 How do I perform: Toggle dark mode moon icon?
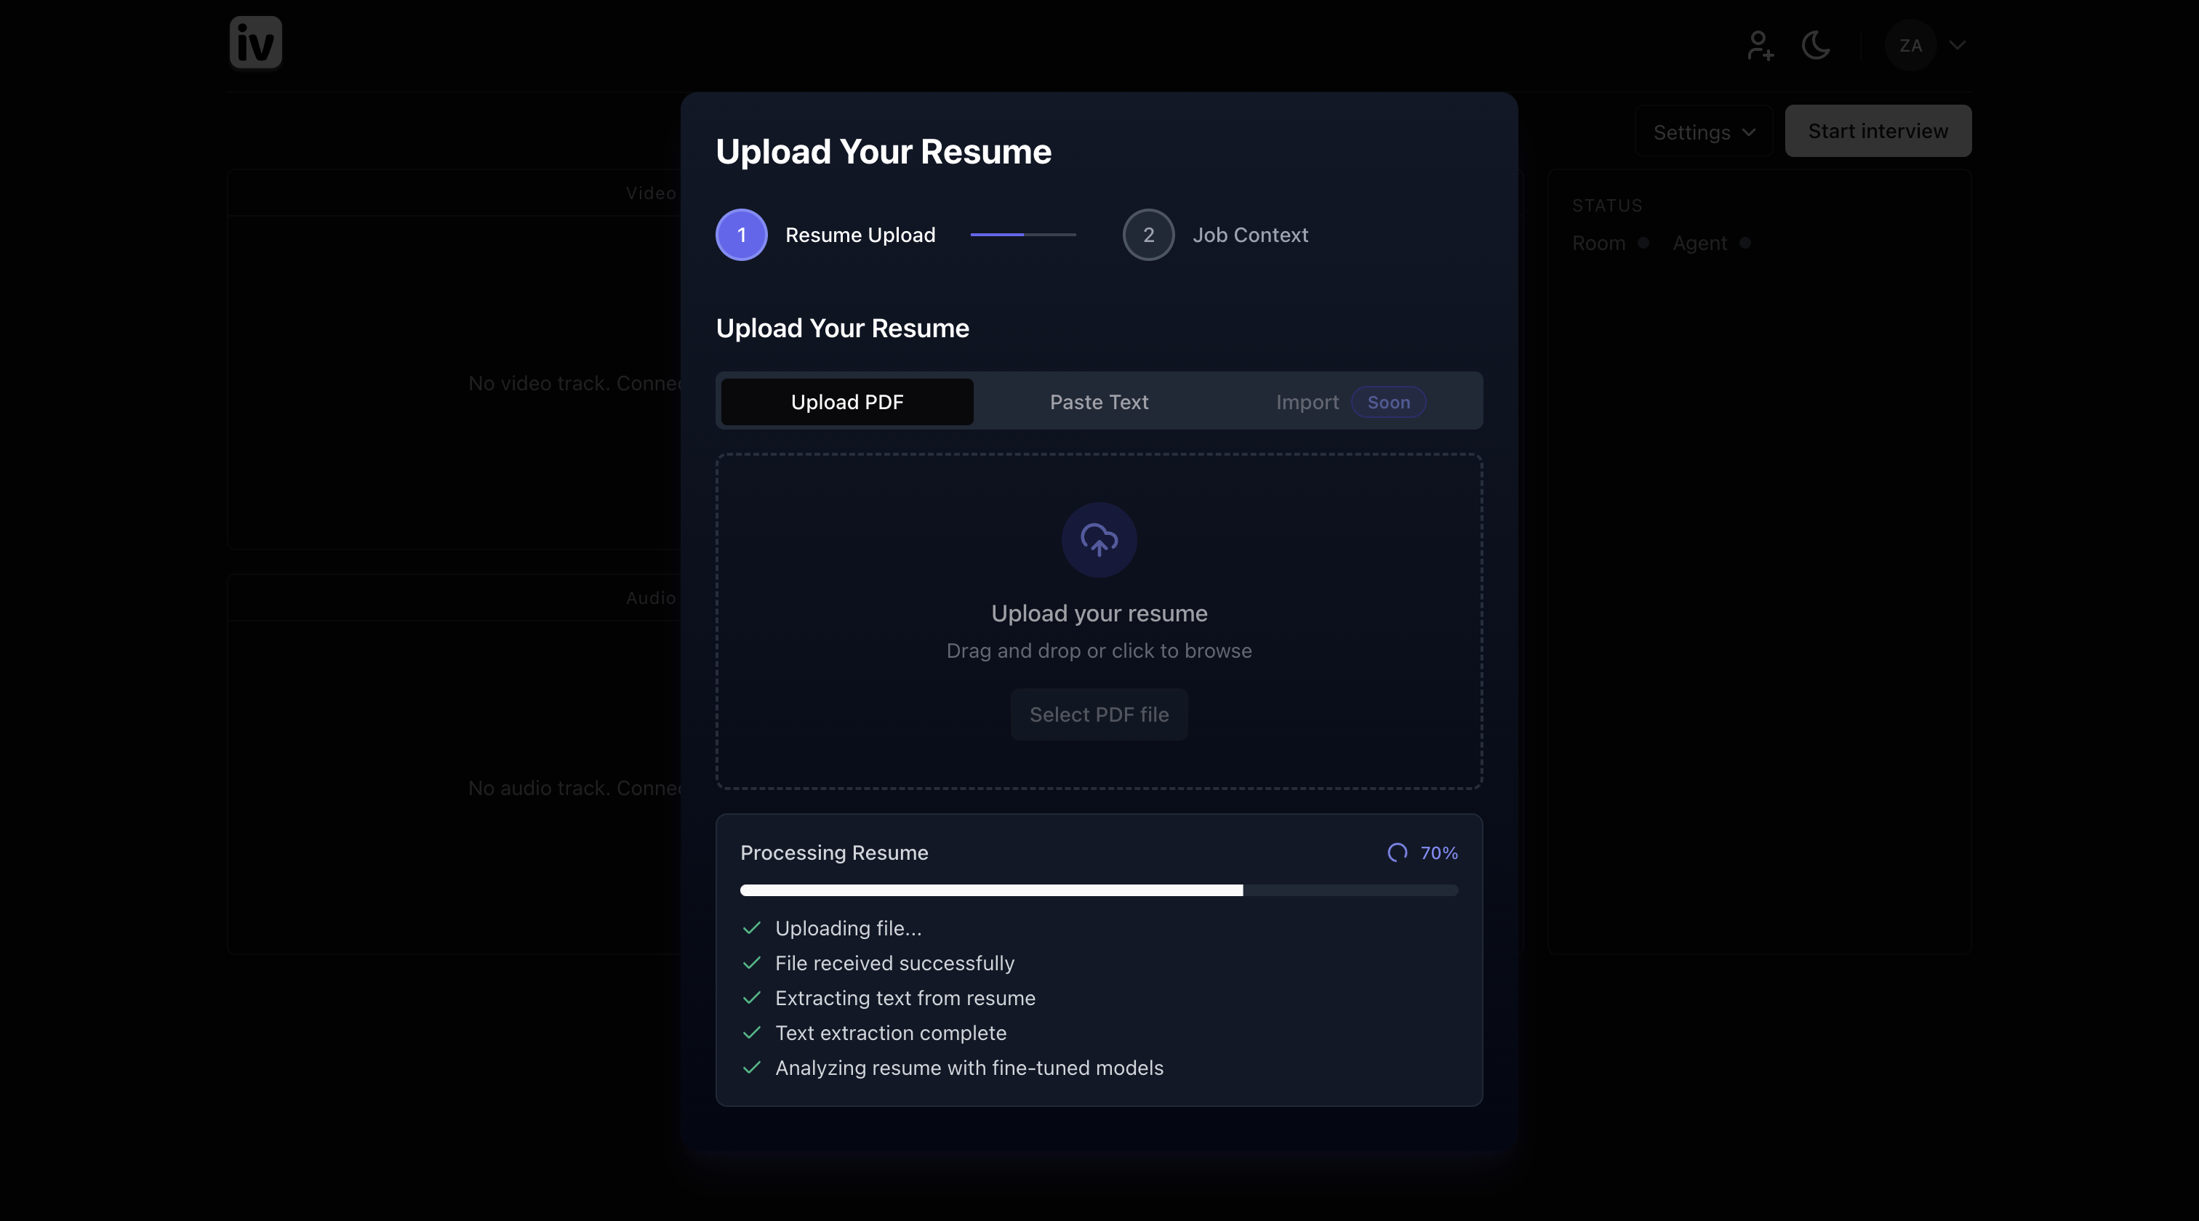[1816, 45]
